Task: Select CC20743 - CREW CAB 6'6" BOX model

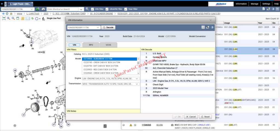Action: [109, 62]
